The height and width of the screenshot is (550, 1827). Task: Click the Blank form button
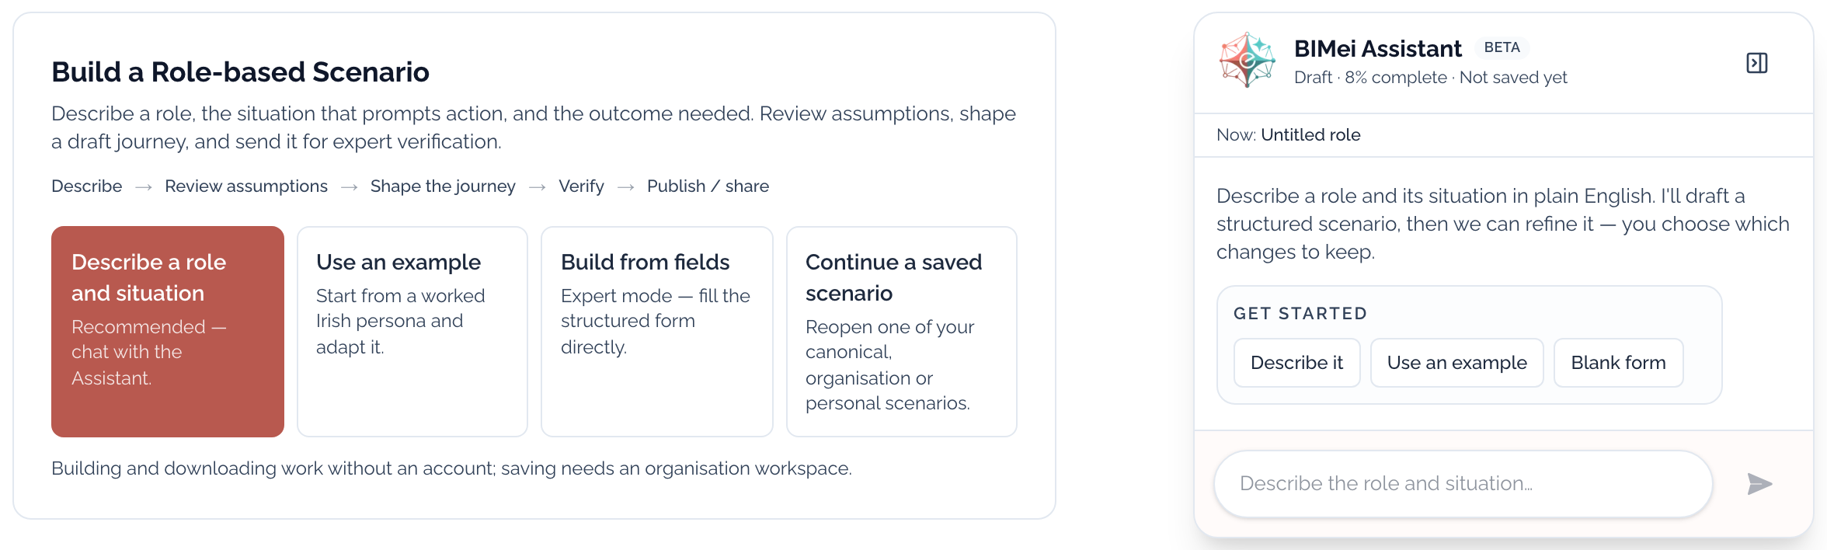pyautogui.click(x=1618, y=363)
